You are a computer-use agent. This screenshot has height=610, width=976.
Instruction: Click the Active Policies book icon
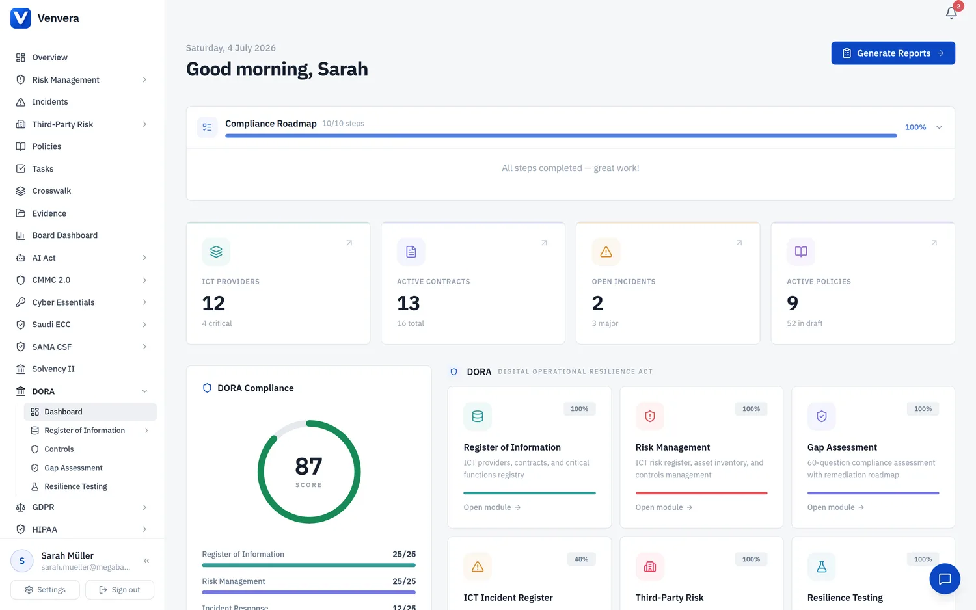[x=801, y=252]
